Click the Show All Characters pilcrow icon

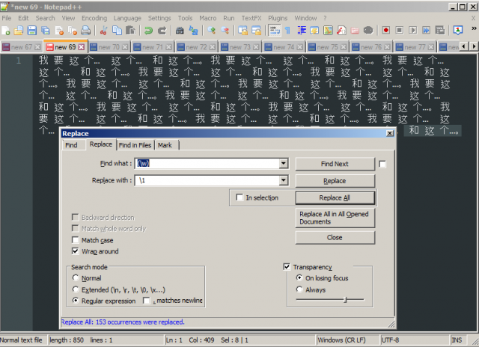pyautogui.click(x=287, y=31)
